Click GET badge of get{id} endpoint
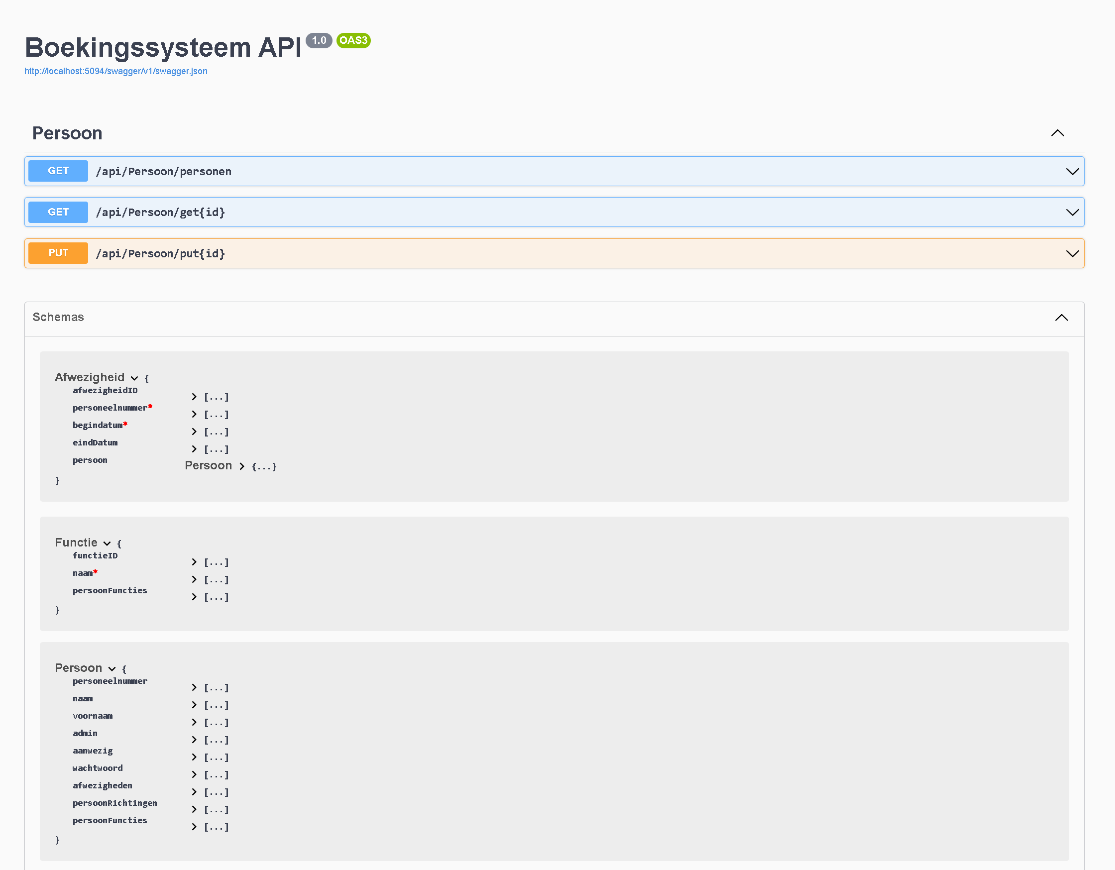This screenshot has height=870, width=1115. tap(58, 213)
